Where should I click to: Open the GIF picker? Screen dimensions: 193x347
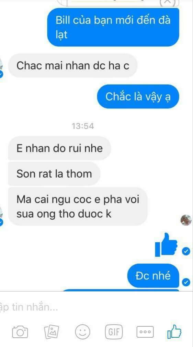(x=114, y=332)
